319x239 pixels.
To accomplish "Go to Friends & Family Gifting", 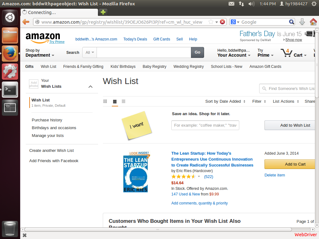I will pos(83,67).
